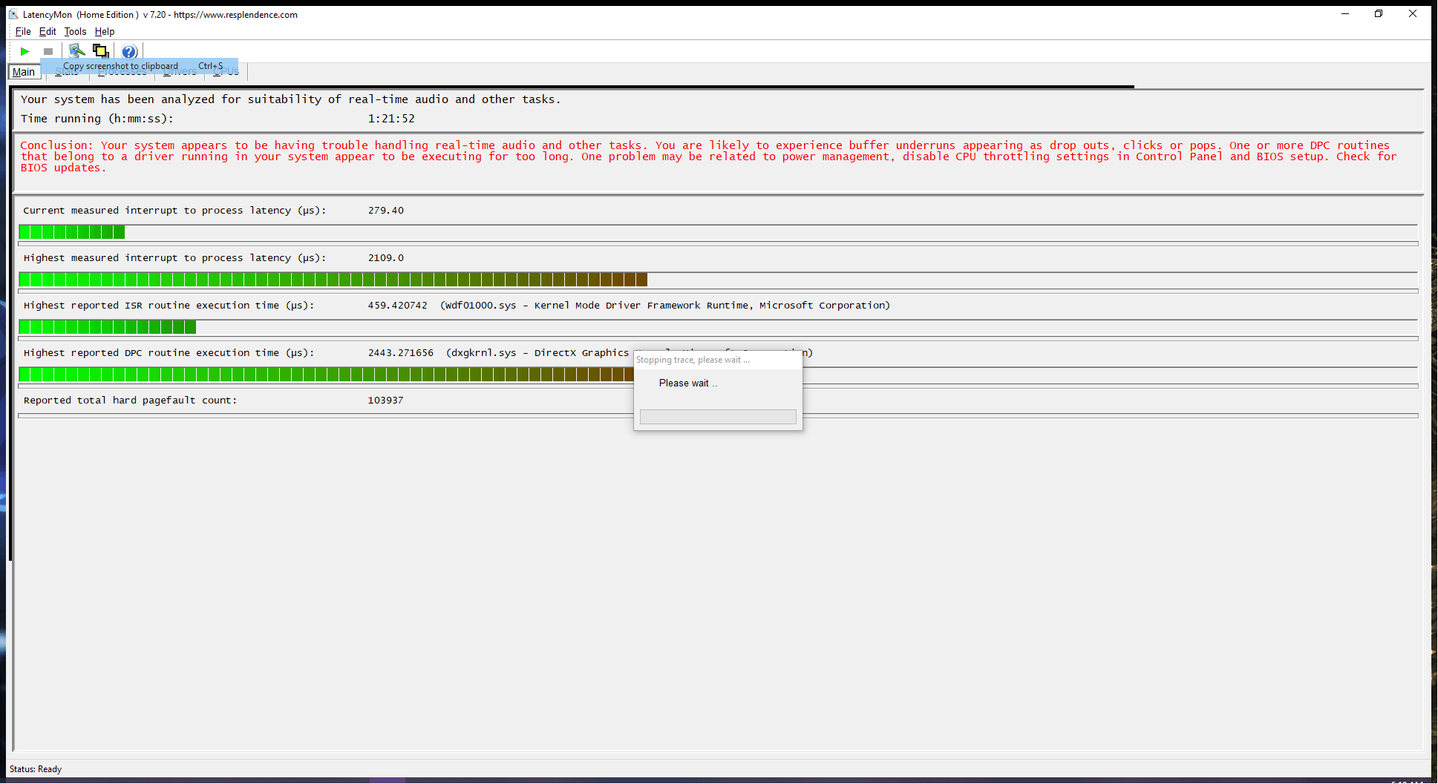Click the pagefault count 103937

tap(385, 401)
